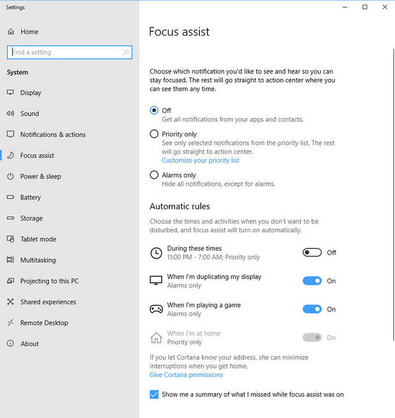Open Customize your priority list link
This screenshot has width=395, height=418.
pyautogui.click(x=201, y=161)
